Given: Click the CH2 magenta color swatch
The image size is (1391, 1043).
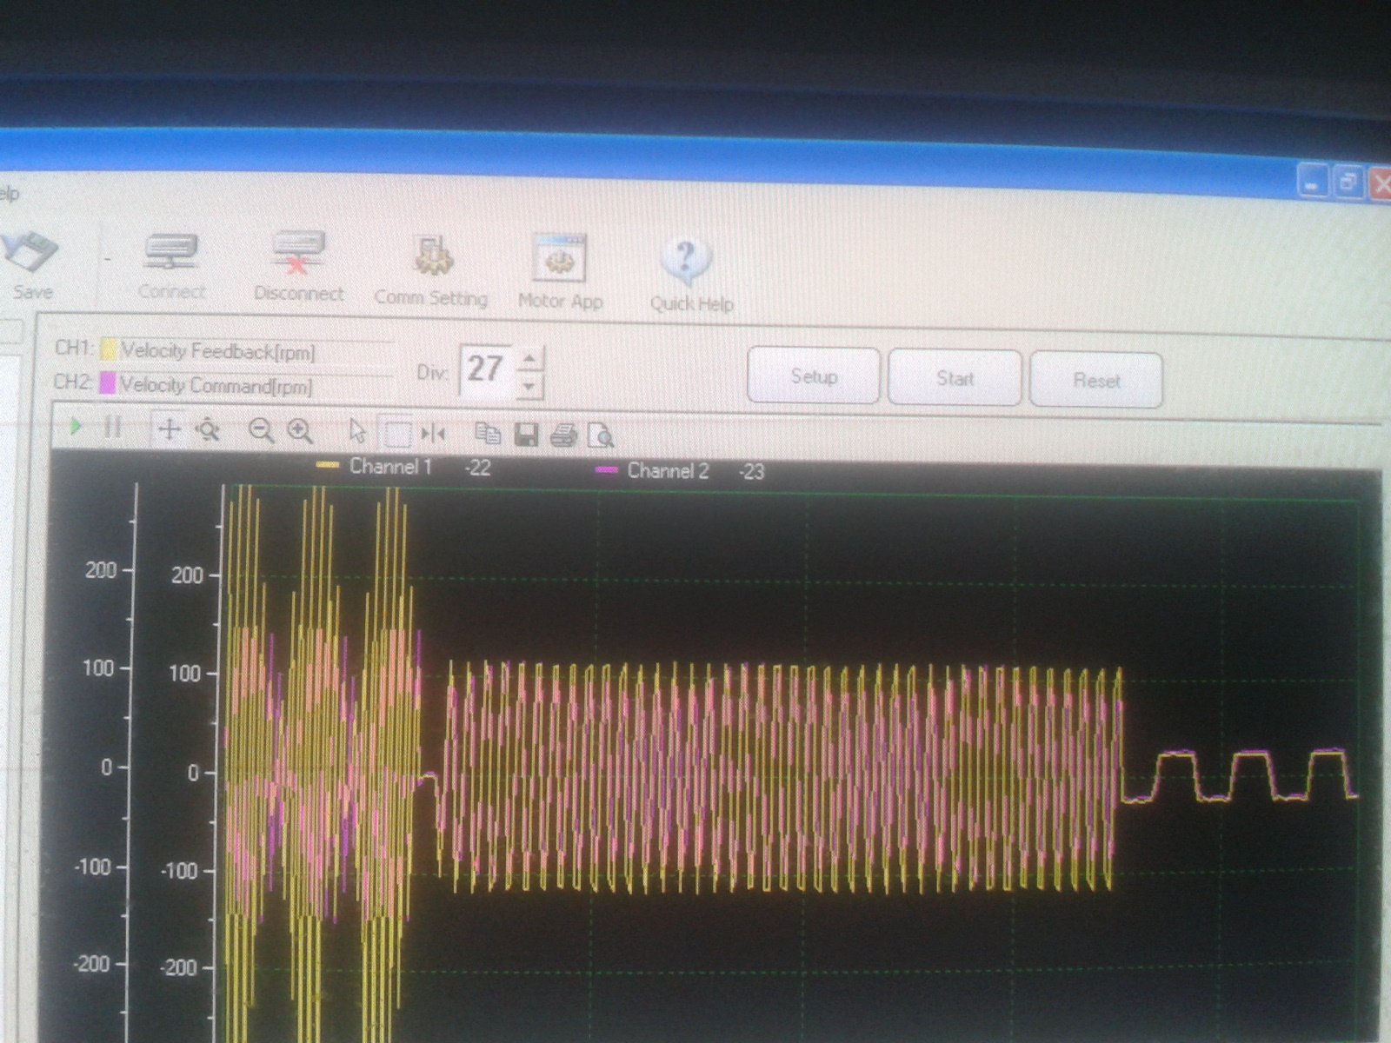Looking at the screenshot, I should pos(108,383).
